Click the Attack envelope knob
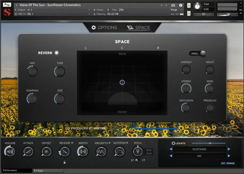This screenshot has width=244, height=174. [28, 151]
